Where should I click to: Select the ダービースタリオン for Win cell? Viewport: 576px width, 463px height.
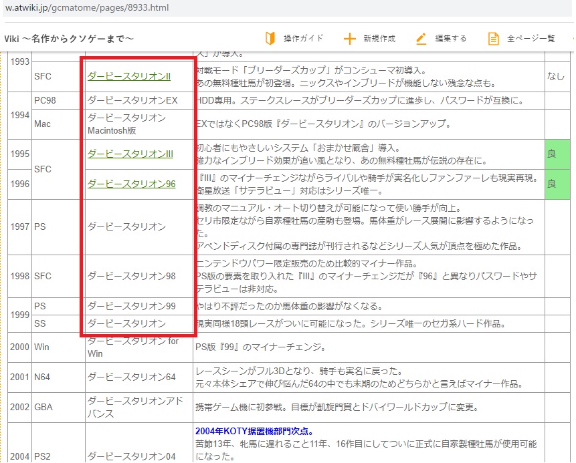139,347
